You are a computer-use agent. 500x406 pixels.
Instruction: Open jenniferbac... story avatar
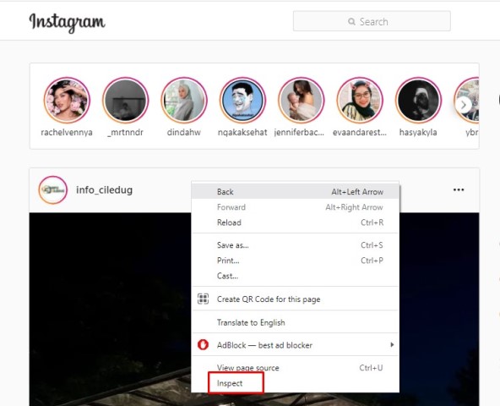[x=301, y=101]
